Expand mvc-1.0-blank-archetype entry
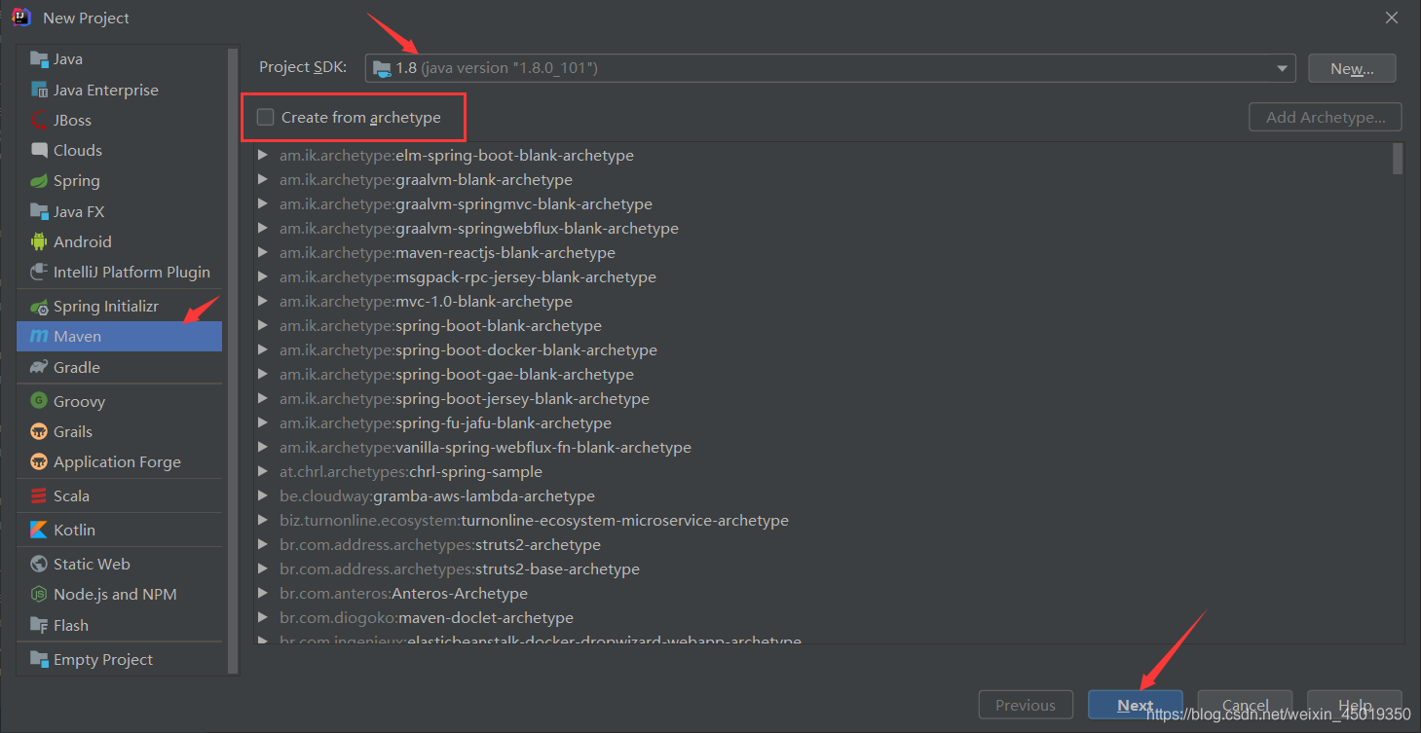Image resolution: width=1421 pixels, height=733 pixels. point(263,302)
